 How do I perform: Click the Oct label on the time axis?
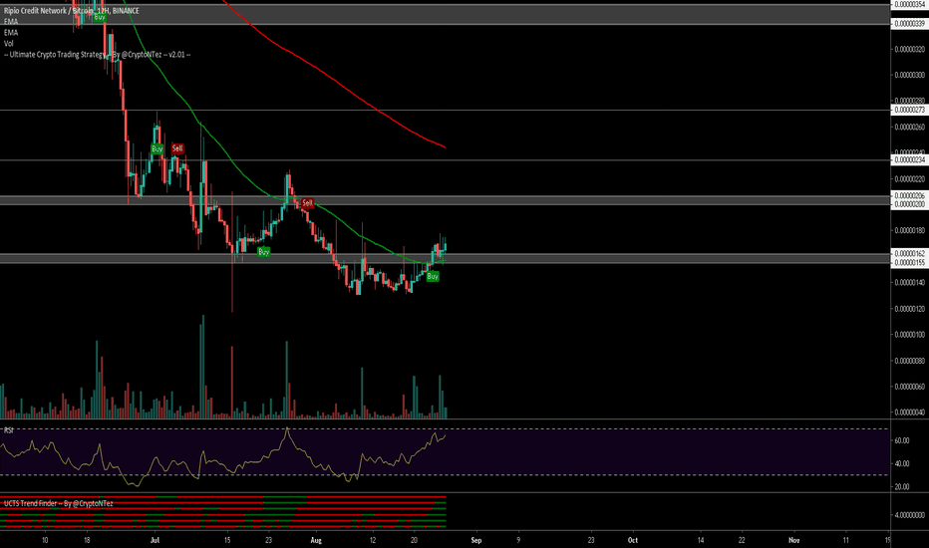[x=633, y=540]
